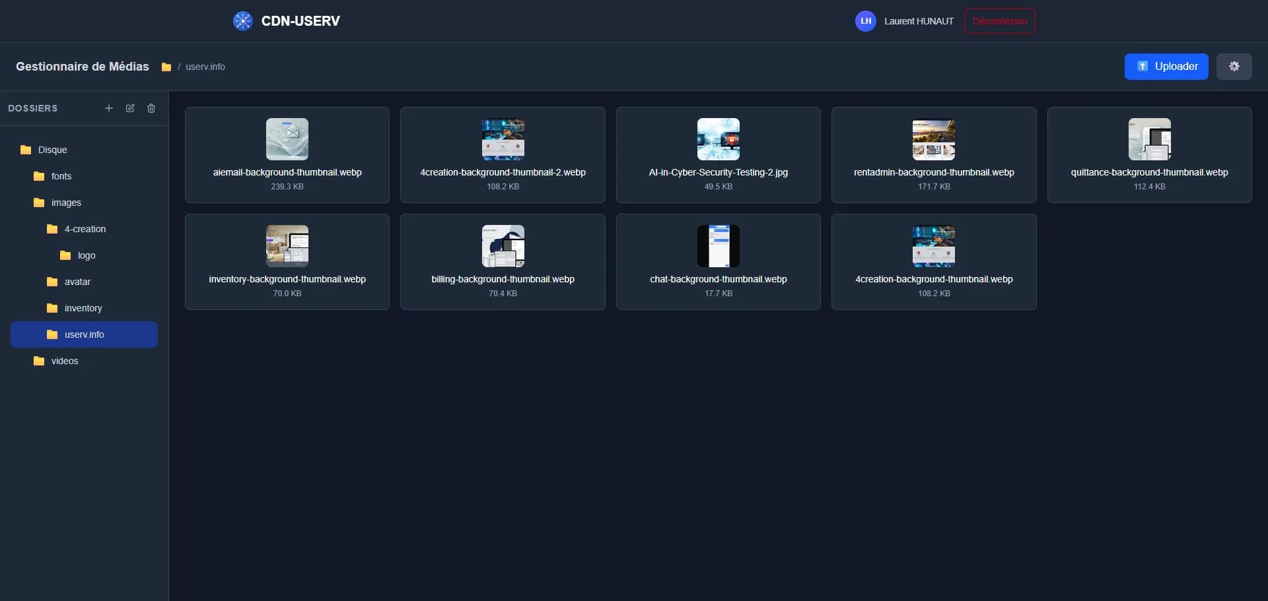This screenshot has width=1268, height=601.
Task: Click the Déconnexion button
Action: point(999,20)
